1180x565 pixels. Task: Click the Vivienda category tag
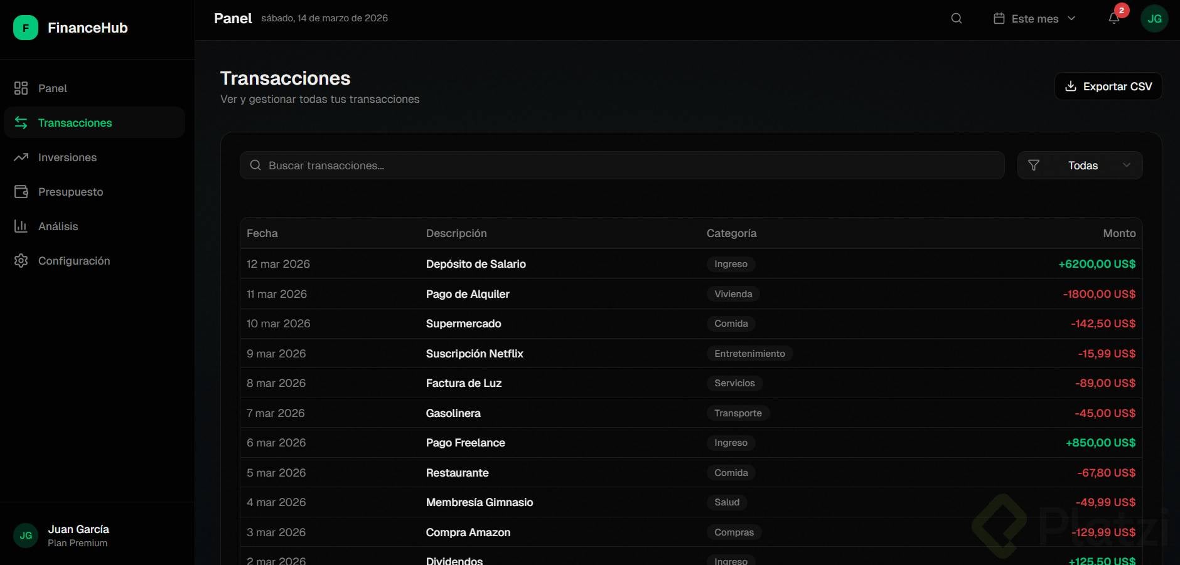(733, 294)
